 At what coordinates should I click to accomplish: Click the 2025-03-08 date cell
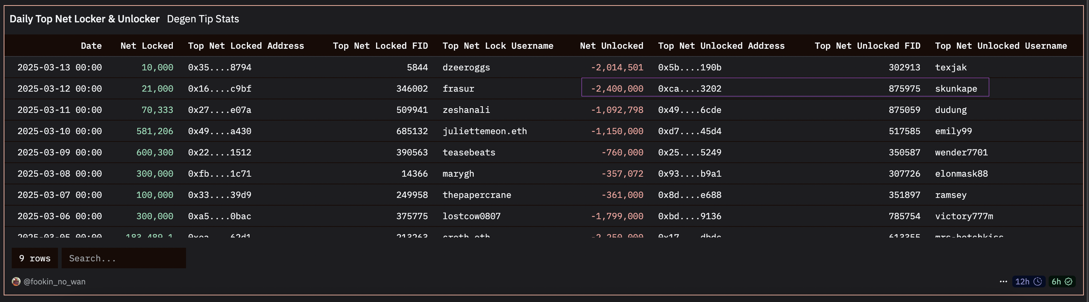[x=59, y=174]
